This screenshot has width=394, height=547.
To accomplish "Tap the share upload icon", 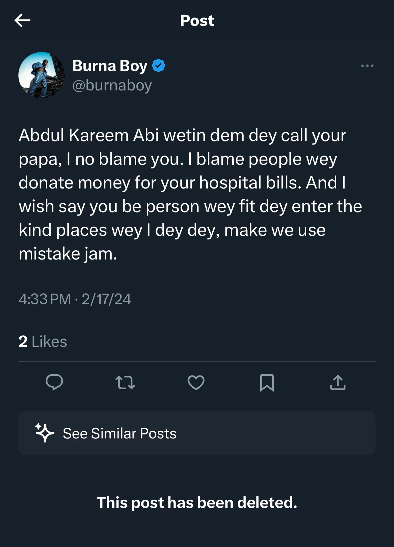I will [x=338, y=383].
